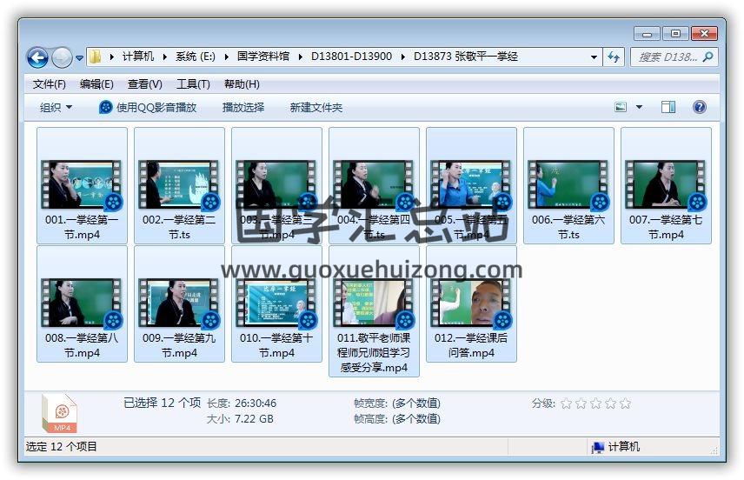Select video file 006.一掌经第六节.ts
The width and height of the screenshot is (744, 480).
[568, 185]
